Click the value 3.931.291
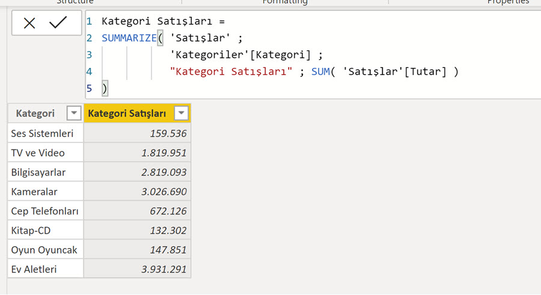 [164, 269]
